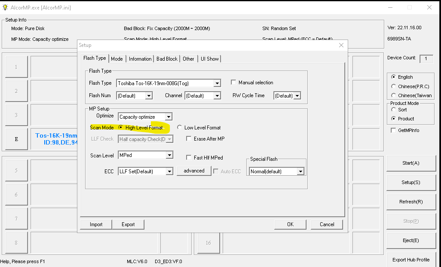Switch to the Bad Block tab
The height and width of the screenshot is (267, 441).
pos(167,59)
